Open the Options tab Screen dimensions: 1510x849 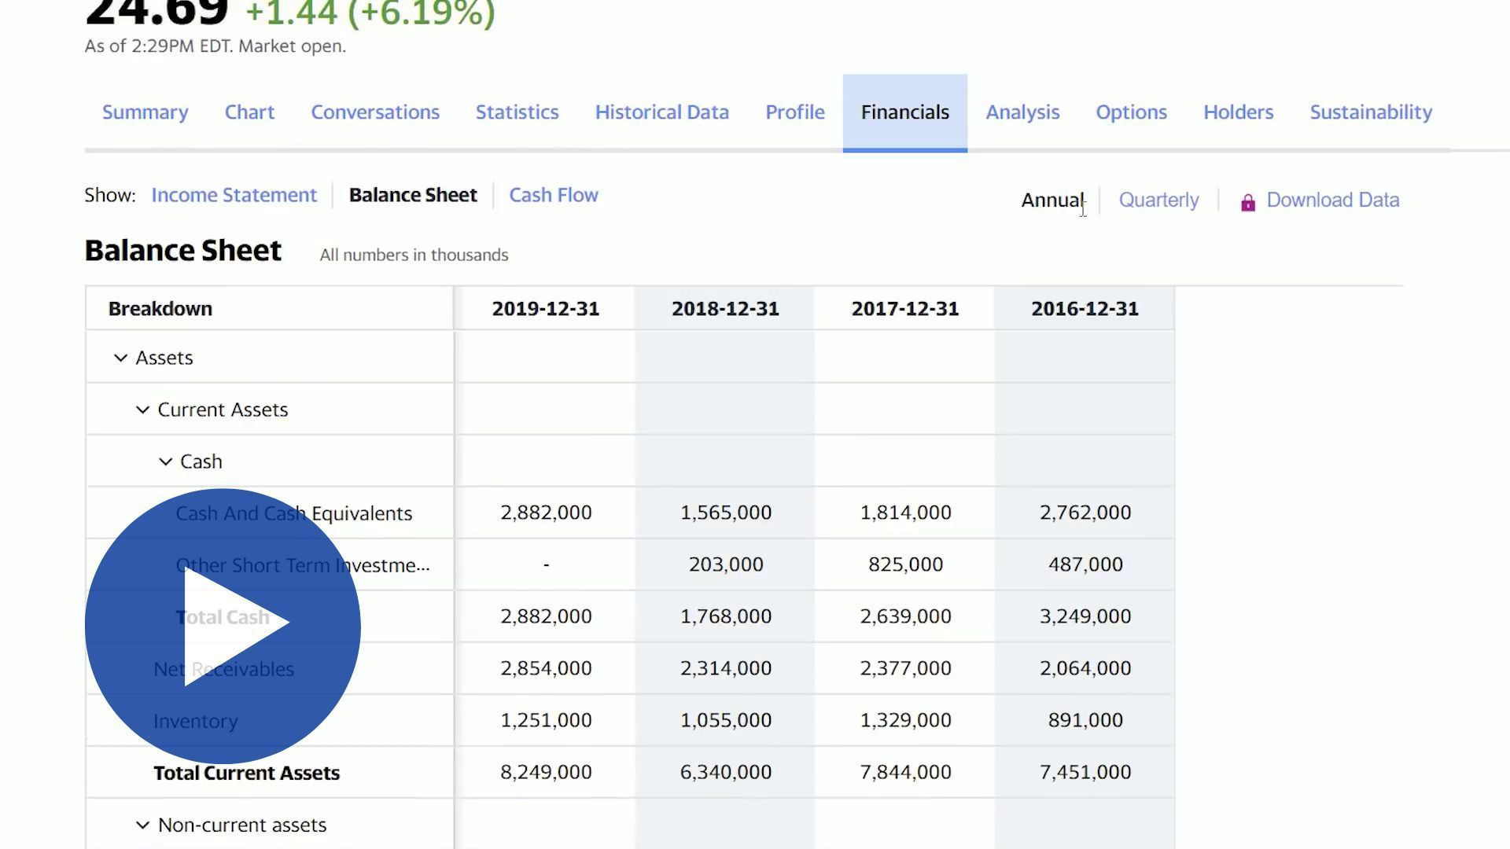1131,112
